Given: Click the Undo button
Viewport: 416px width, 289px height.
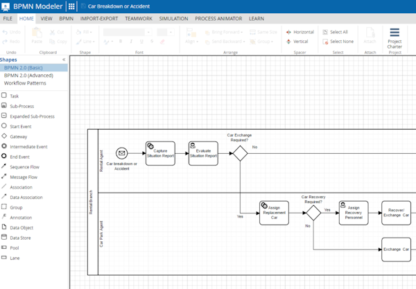Looking at the screenshot, I should point(11,32).
